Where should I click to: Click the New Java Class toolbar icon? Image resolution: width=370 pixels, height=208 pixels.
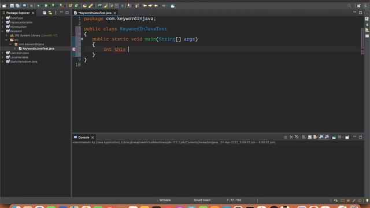coord(76,6)
